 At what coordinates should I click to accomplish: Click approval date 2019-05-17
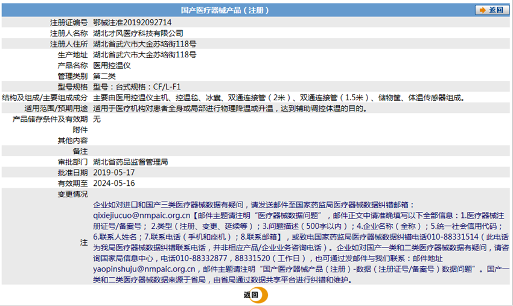click(114, 173)
